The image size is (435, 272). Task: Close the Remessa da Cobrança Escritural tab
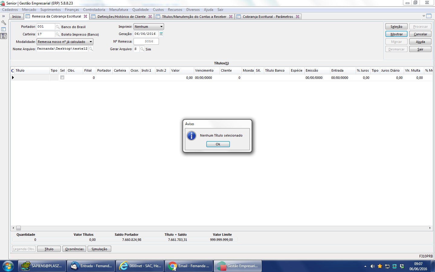[x=85, y=17]
